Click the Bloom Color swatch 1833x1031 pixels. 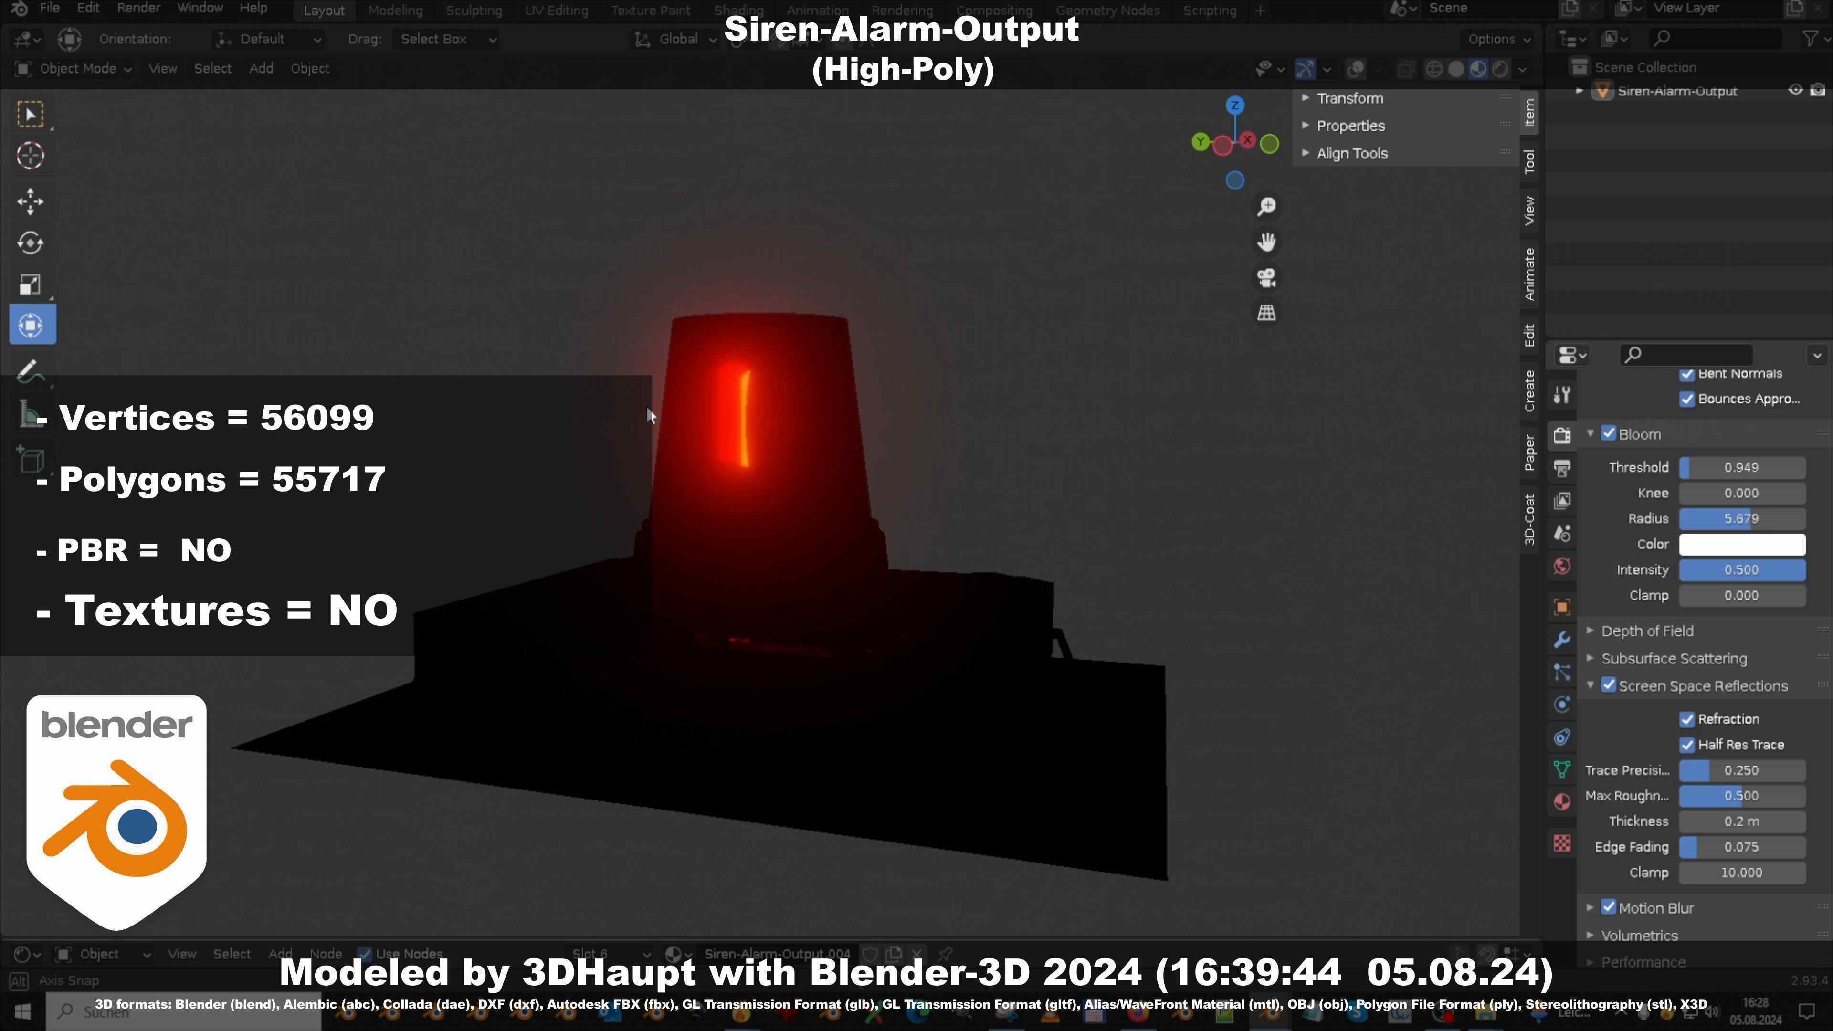(1742, 544)
